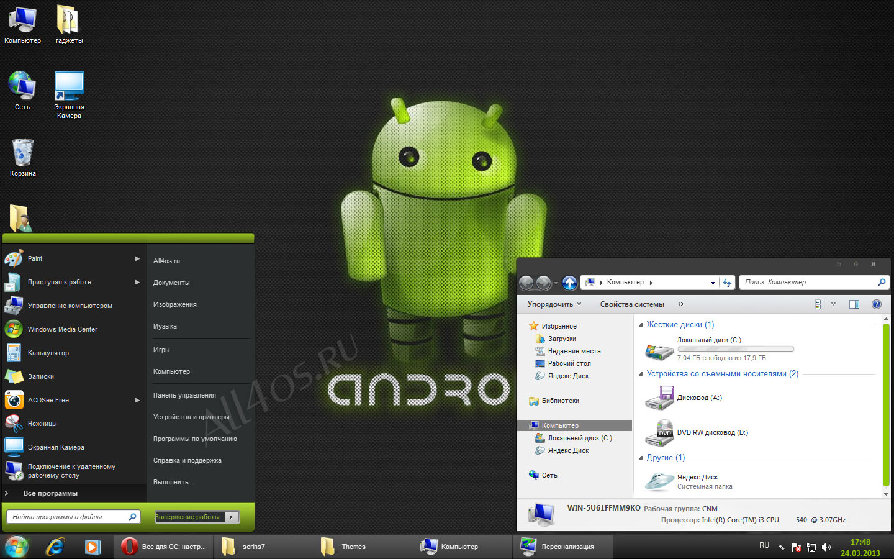894x559 pixels.
Task: Open Подключение к удаленному рабочему столу
Action: coord(73,471)
